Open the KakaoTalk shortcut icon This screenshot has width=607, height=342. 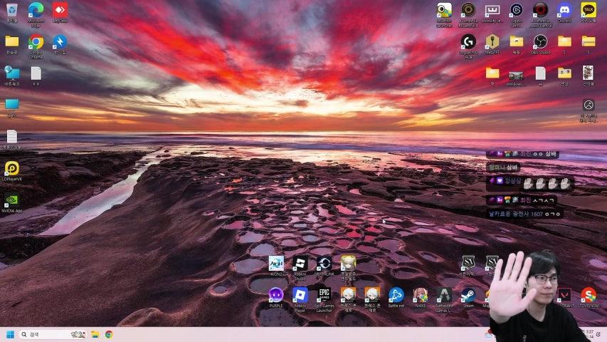click(588, 10)
